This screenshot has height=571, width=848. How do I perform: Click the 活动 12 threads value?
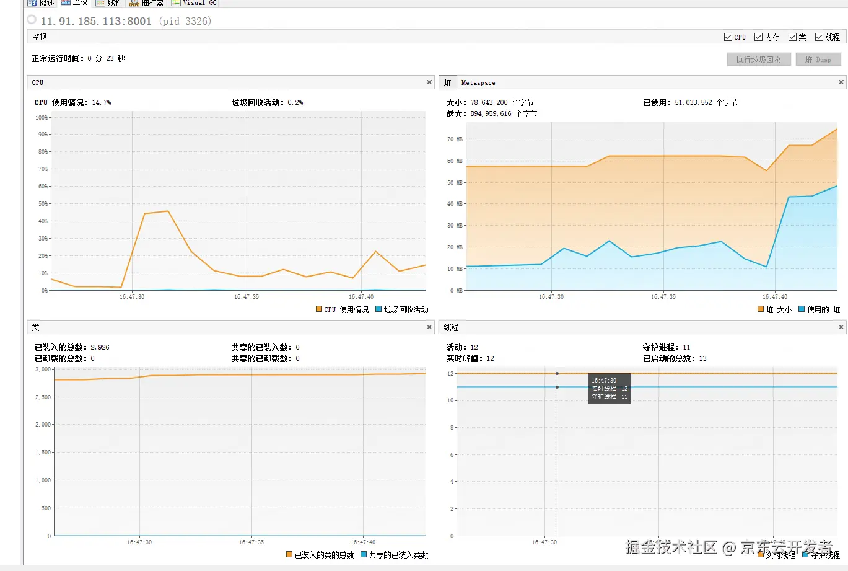(474, 347)
